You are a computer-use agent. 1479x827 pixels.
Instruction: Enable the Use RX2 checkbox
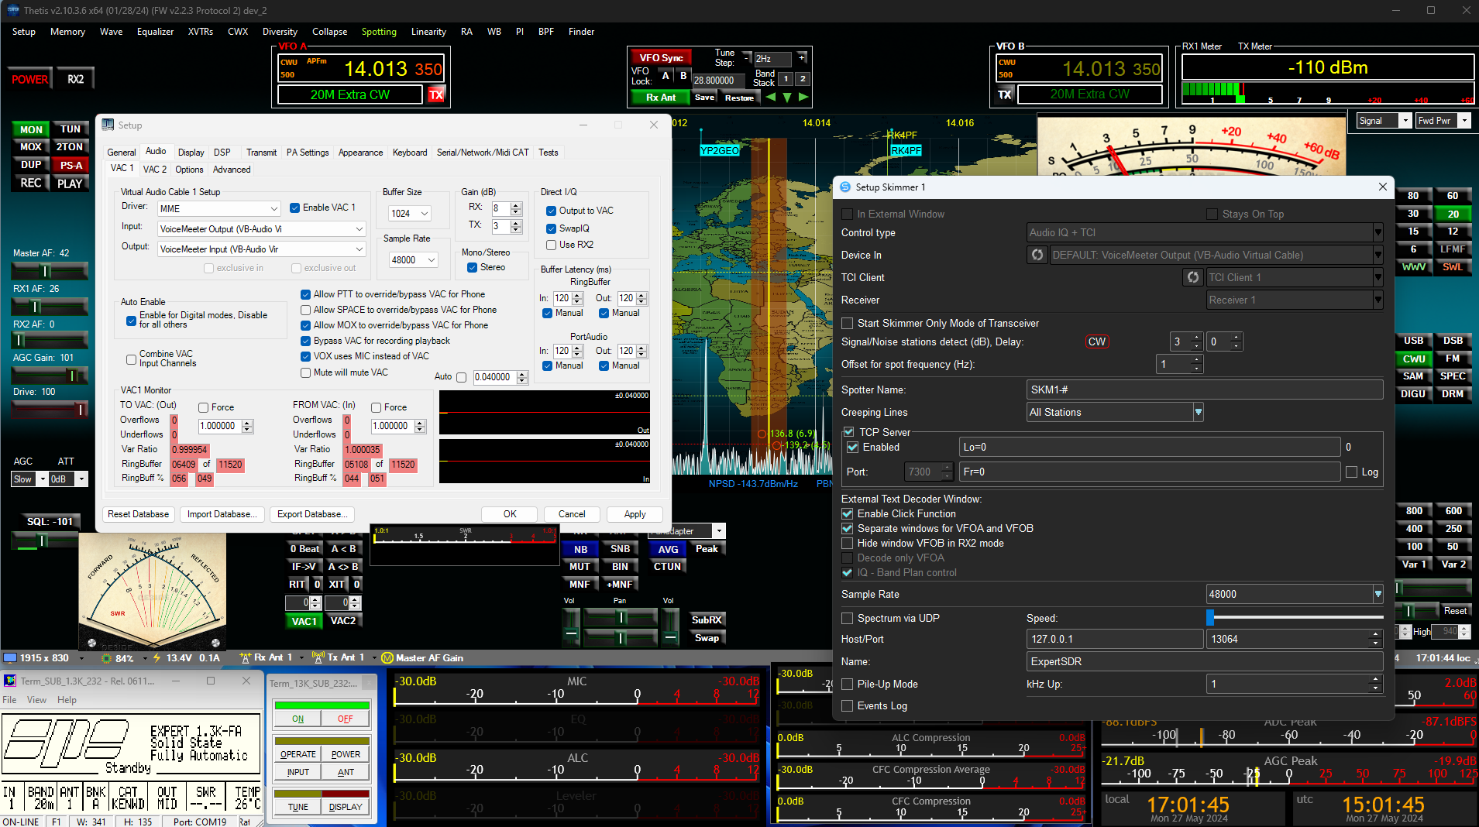[551, 245]
